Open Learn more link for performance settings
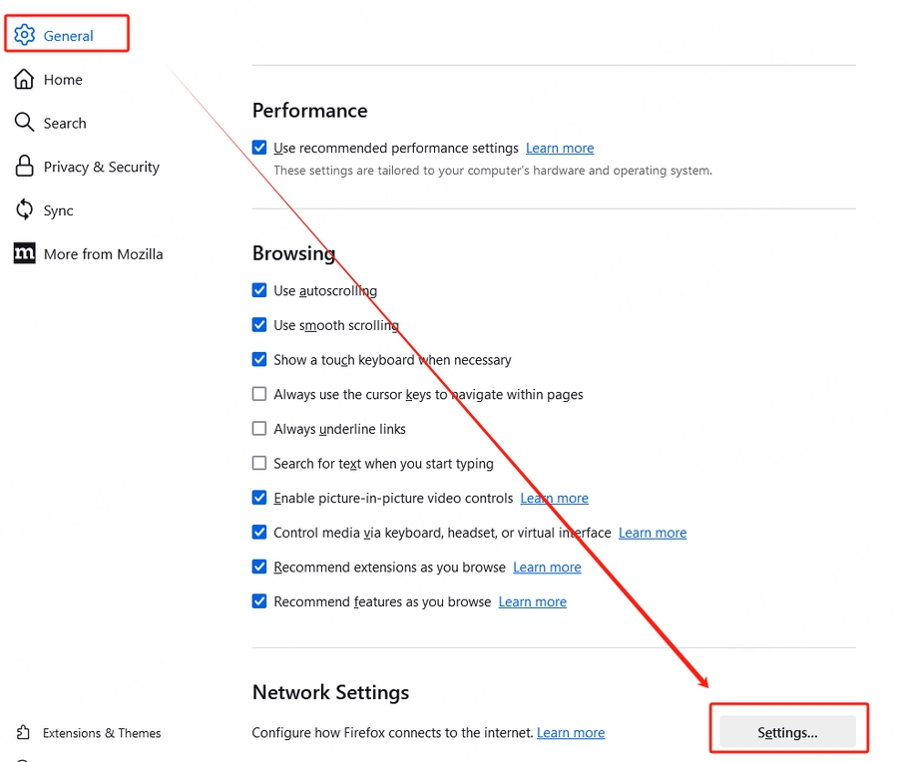Screen dimensions: 898x762 pos(560,149)
